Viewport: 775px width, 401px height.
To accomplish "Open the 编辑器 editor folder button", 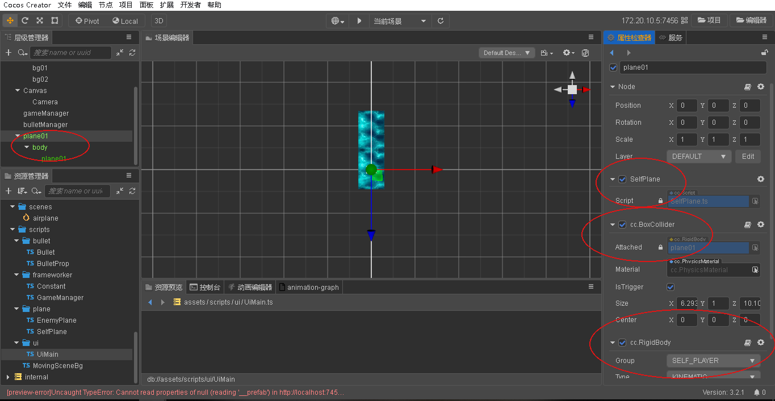I will (751, 20).
